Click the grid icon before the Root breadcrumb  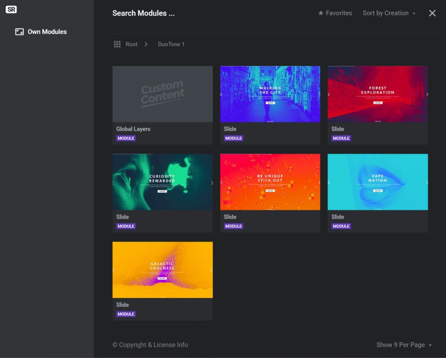(117, 44)
